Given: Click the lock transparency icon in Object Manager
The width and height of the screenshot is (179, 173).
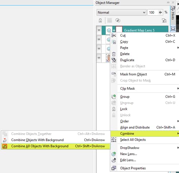Looking at the screenshot, I should [100, 20].
